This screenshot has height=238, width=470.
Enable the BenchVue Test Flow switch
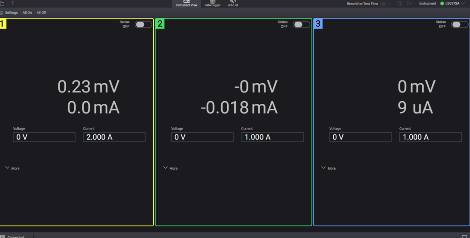386,4
